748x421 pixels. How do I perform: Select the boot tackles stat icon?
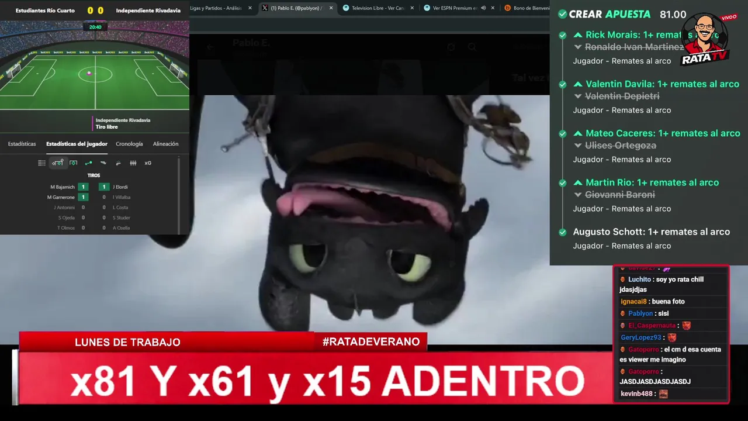click(x=103, y=163)
